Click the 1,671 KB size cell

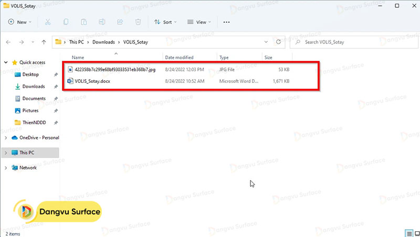tap(281, 81)
